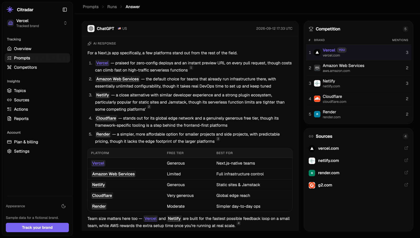Click the Cloudflare logo in Competition
This screenshot has width=420, height=238.
(317, 99)
